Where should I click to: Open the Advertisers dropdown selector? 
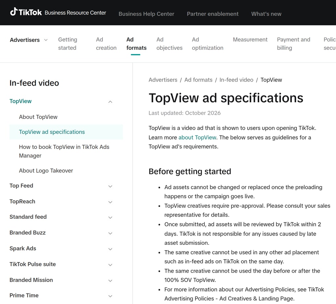tap(29, 40)
